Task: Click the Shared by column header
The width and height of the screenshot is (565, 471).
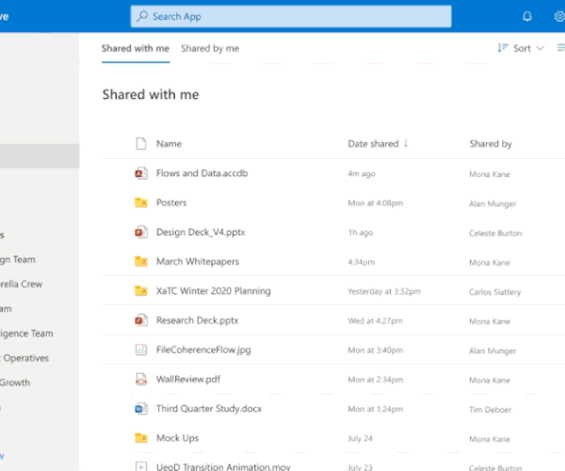Action: pyautogui.click(x=491, y=144)
